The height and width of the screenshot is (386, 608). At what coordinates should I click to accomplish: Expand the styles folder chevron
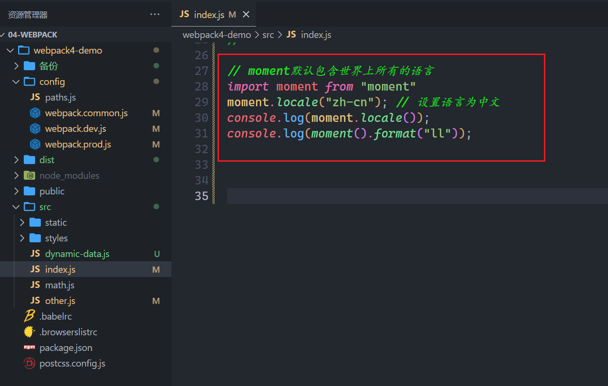pos(22,238)
